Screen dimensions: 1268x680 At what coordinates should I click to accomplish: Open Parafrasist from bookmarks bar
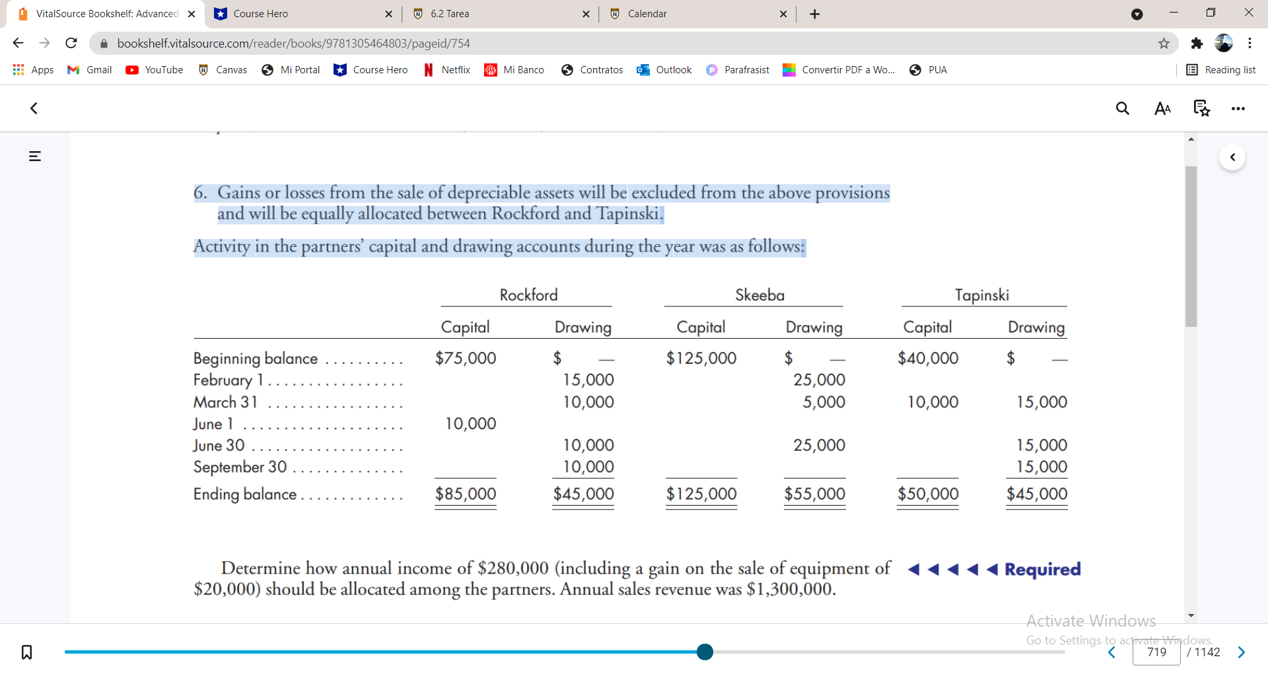(x=738, y=69)
